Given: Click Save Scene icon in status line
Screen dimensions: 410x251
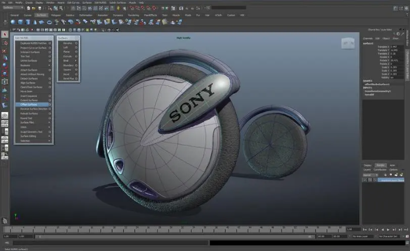Looking at the screenshot, I should pos(39,8).
